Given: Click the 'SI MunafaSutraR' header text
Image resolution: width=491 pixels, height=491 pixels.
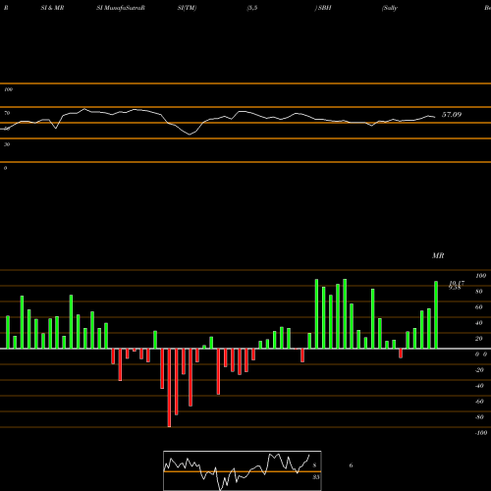Looking at the screenshot, I should pos(121,8).
